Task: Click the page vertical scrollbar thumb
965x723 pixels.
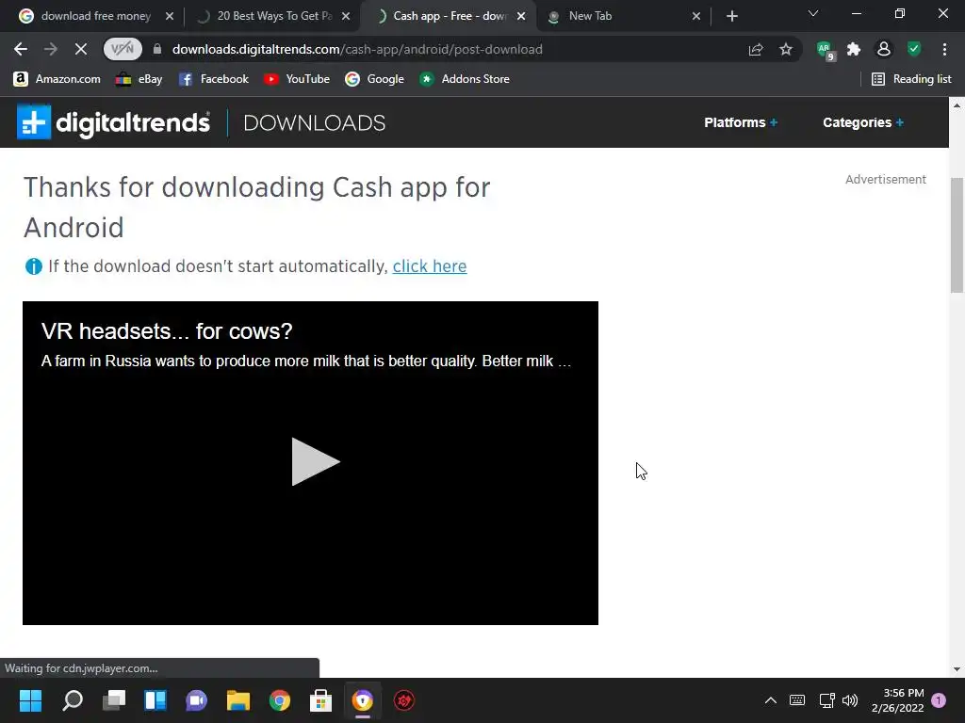Action: 957,235
